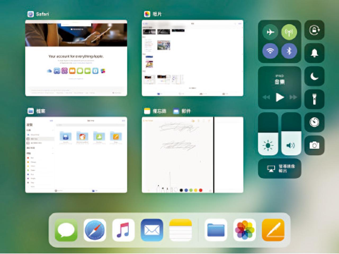The width and height of the screenshot is (339, 254).
Task: Enable Airplane Mode
Action: coord(270,32)
